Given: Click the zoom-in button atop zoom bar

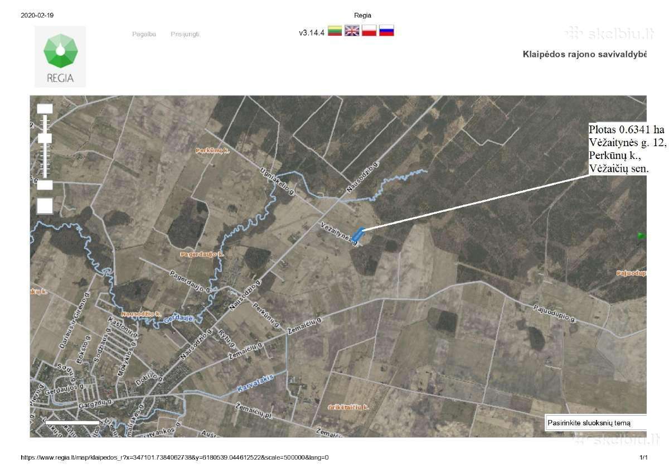Looking at the screenshot, I should pos(45,109).
